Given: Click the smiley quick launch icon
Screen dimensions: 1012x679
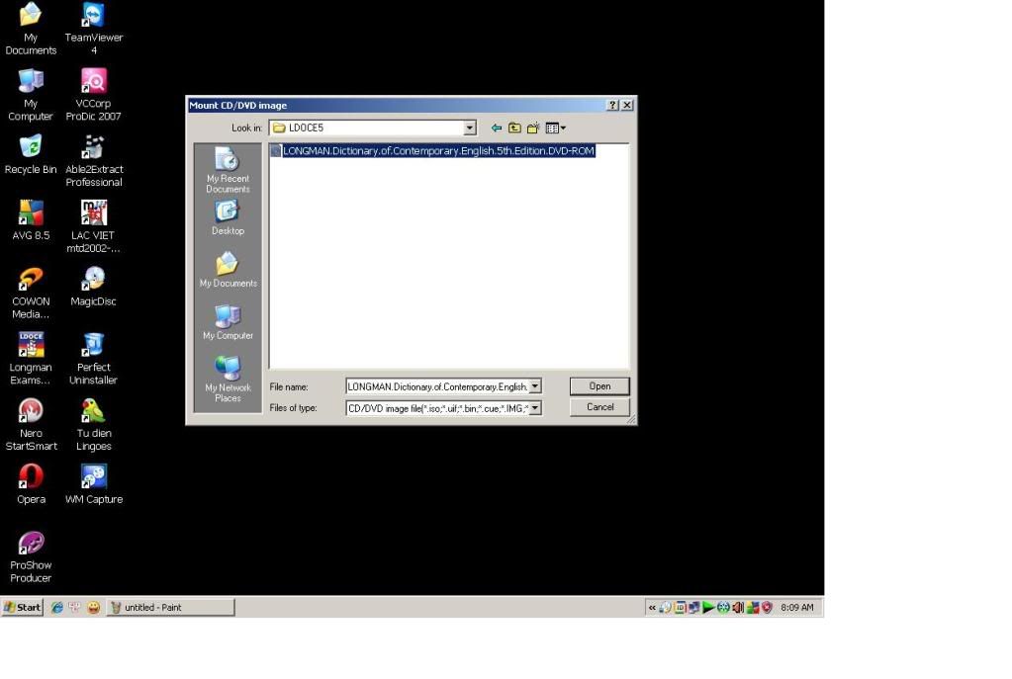Looking at the screenshot, I should [94, 608].
